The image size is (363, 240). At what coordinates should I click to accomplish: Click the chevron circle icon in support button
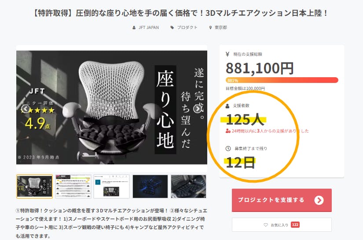[x=319, y=201]
